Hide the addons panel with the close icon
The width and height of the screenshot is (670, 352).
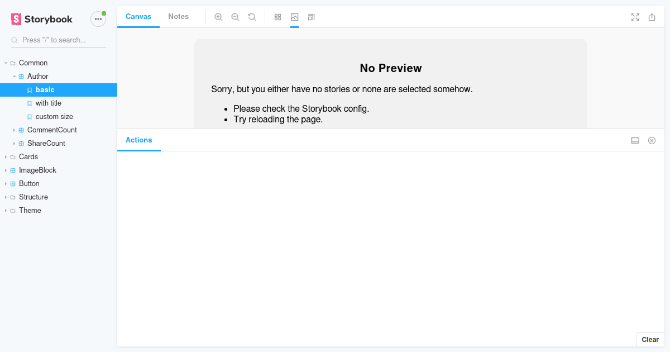pos(652,140)
